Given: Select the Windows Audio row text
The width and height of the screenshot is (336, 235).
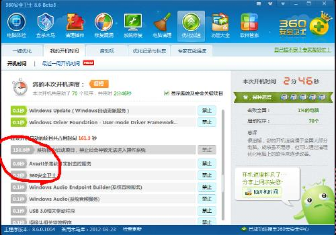Looking at the screenshot, I should coord(64,199).
